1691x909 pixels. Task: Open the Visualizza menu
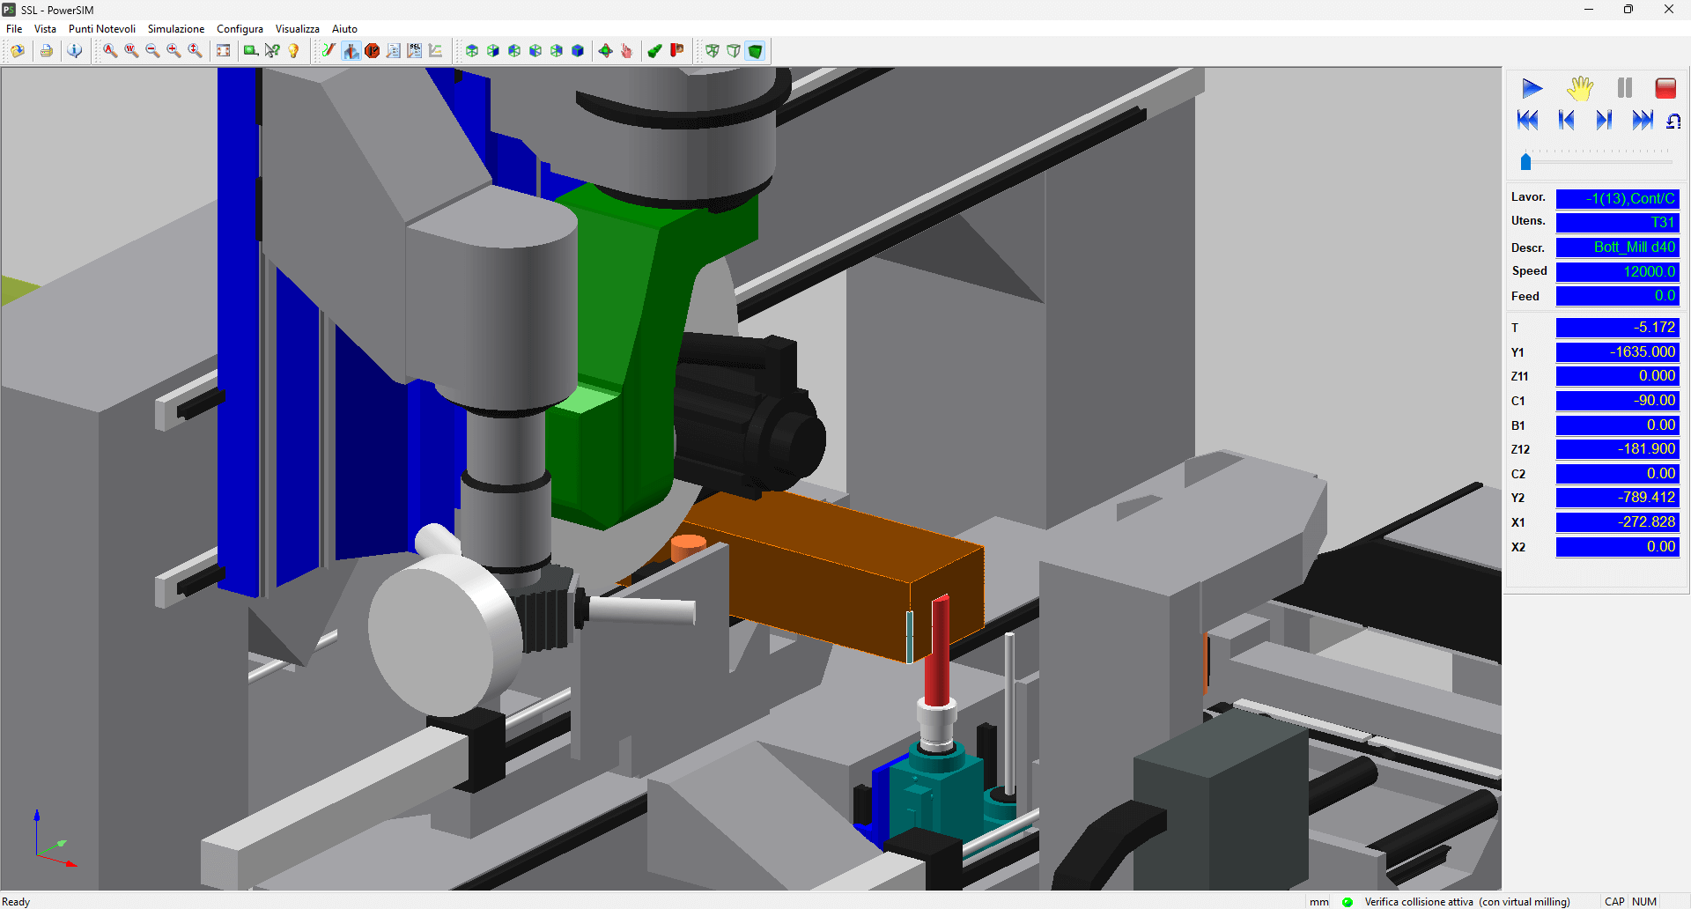click(x=297, y=29)
